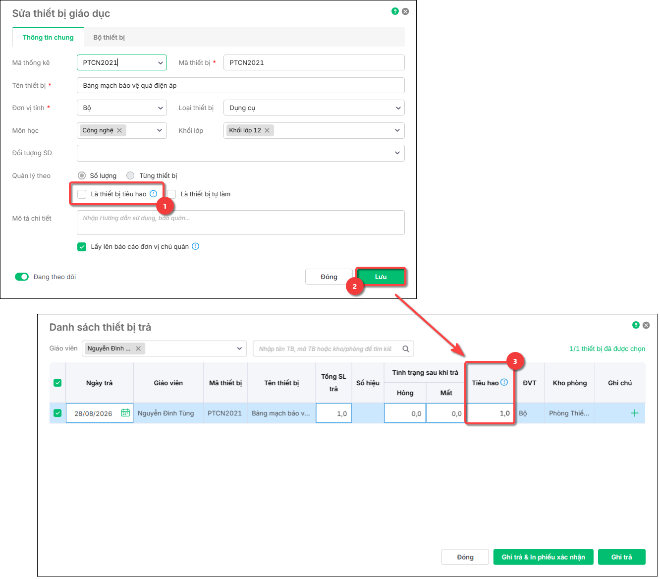Click the Ghi trả & In phiếu xác nhận button
This screenshot has width=660, height=579.
point(543,557)
